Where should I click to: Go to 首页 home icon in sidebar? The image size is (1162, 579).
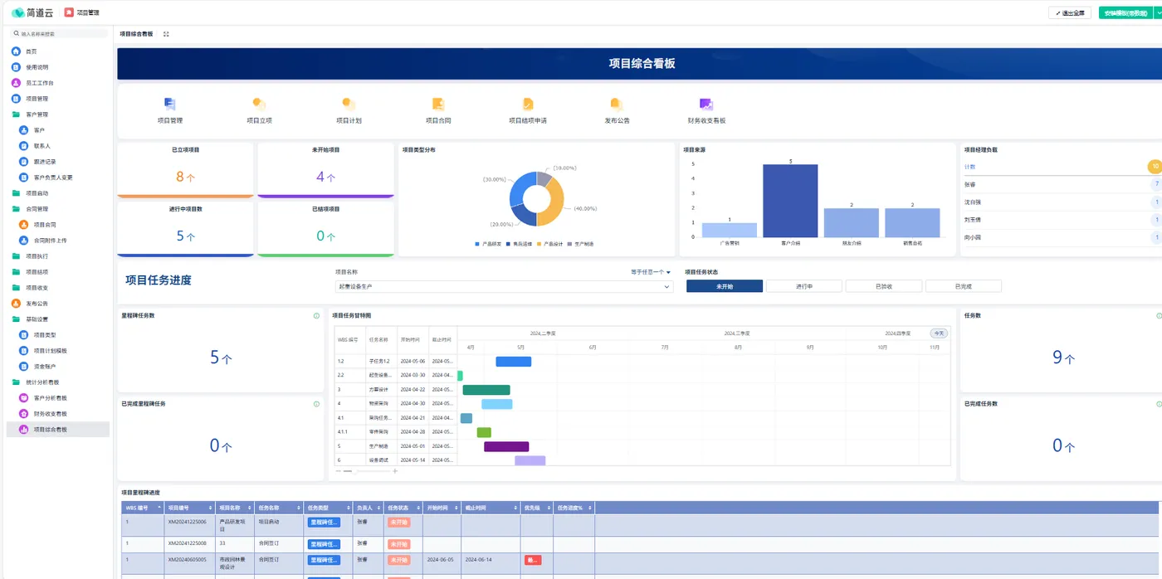pyautogui.click(x=16, y=51)
